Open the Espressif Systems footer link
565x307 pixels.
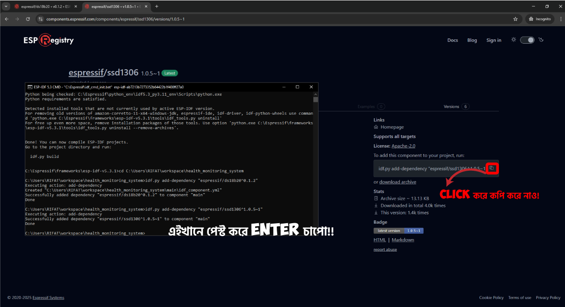tap(49, 298)
